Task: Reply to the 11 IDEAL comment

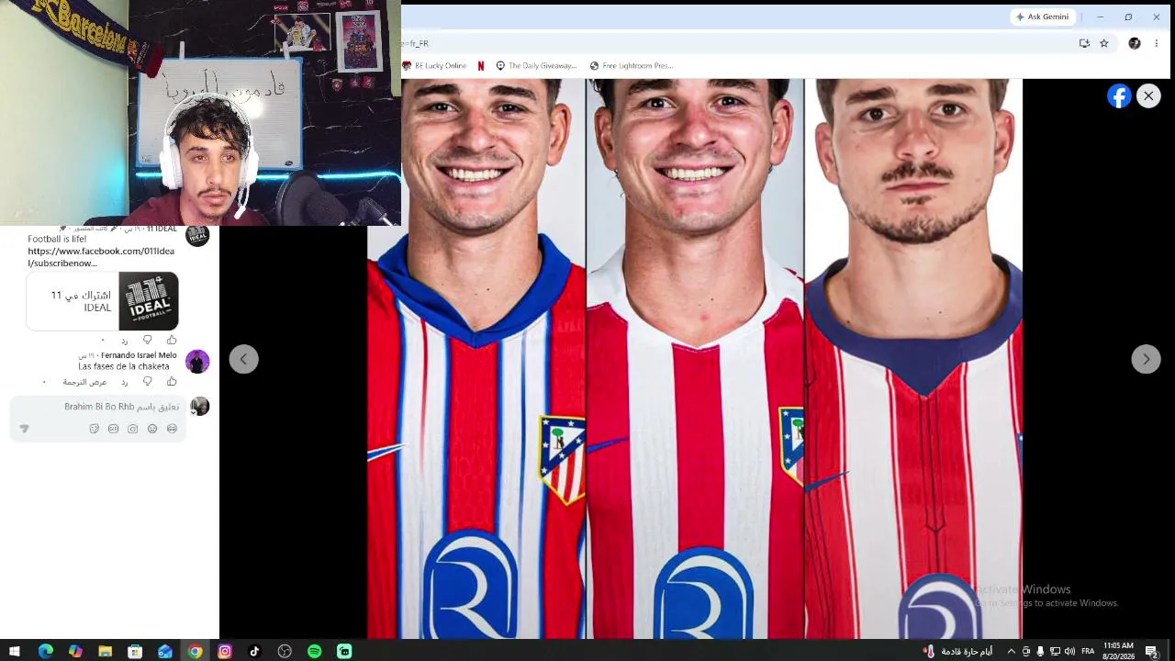Action: click(125, 341)
